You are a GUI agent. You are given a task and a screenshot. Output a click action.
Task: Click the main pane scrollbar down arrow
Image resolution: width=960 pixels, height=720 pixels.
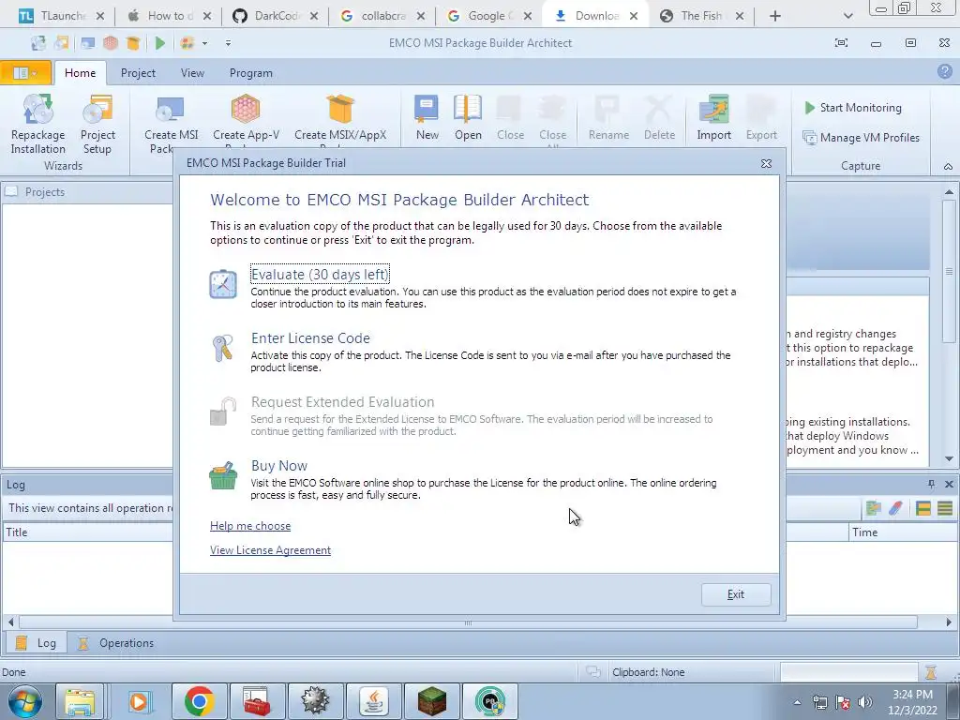[x=949, y=458]
